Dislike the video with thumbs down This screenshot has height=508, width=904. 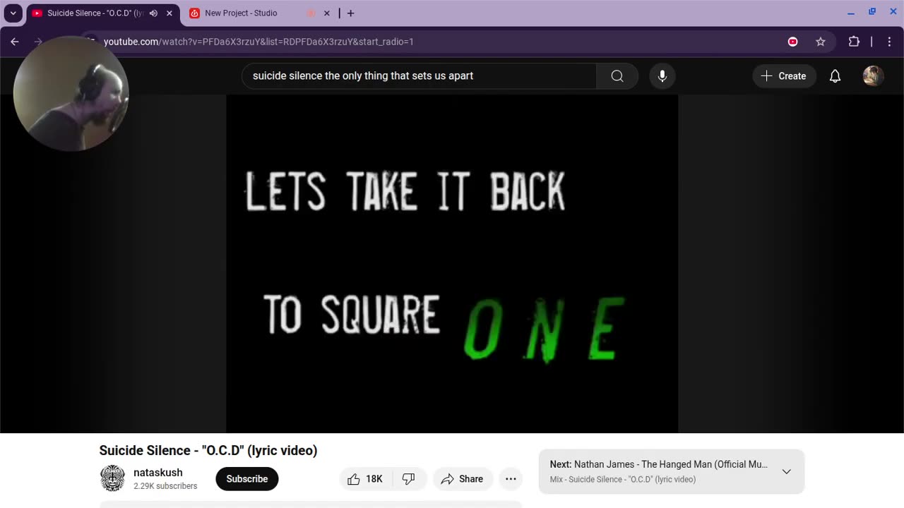tap(408, 479)
